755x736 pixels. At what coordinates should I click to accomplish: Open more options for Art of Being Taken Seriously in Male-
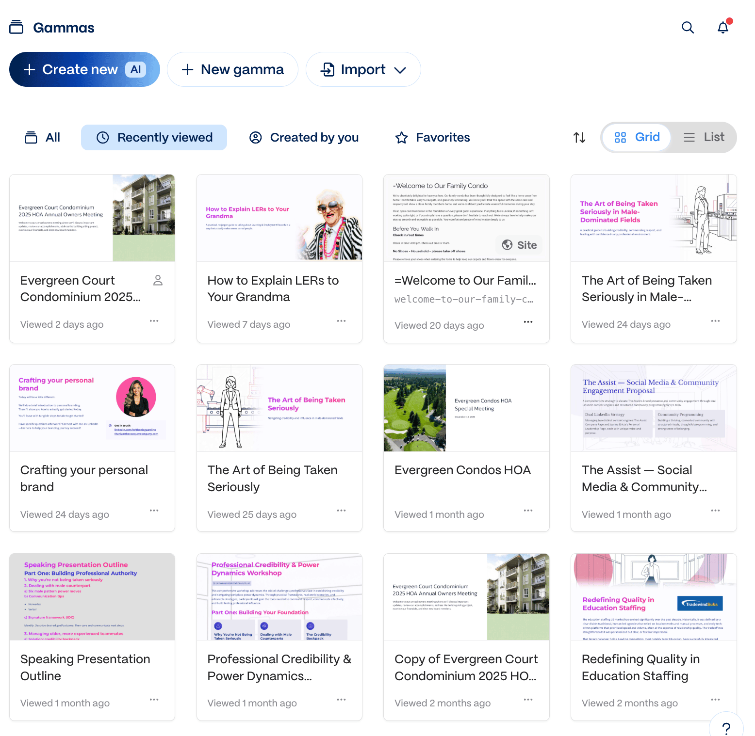715,321
